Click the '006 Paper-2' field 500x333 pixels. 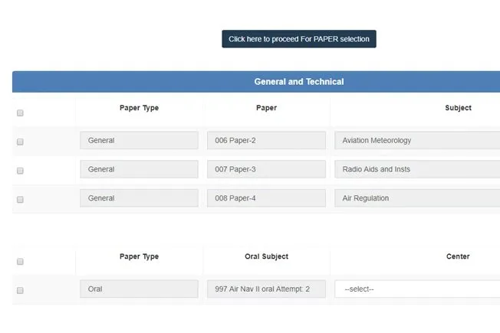pos(266,140)
